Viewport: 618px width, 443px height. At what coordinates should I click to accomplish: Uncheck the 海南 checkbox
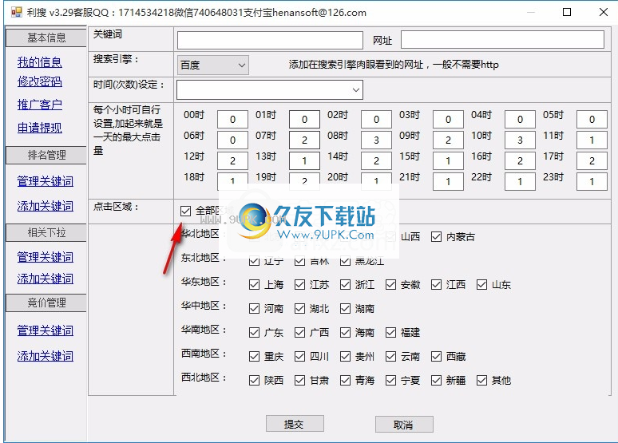[x=345, y=333]
